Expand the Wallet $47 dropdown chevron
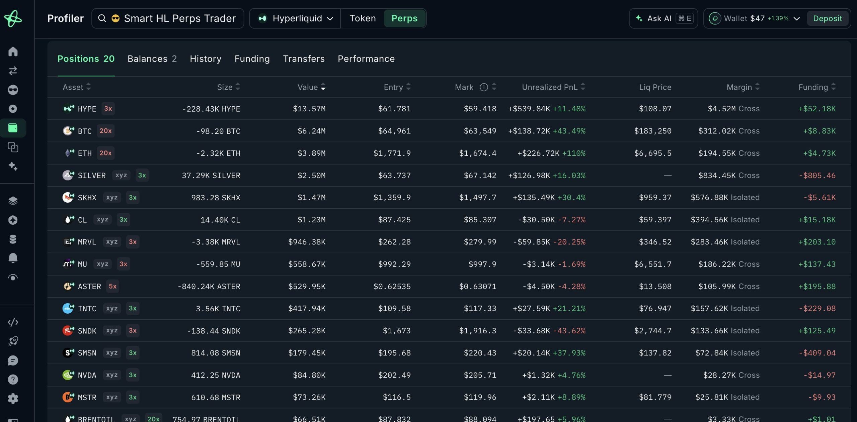 (797, 19)
